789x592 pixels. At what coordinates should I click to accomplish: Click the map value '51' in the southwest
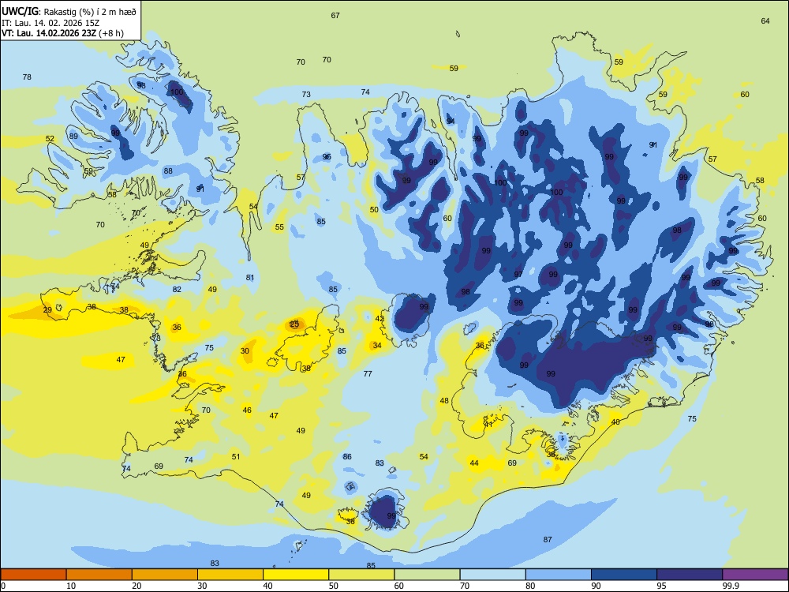point(236,456)
